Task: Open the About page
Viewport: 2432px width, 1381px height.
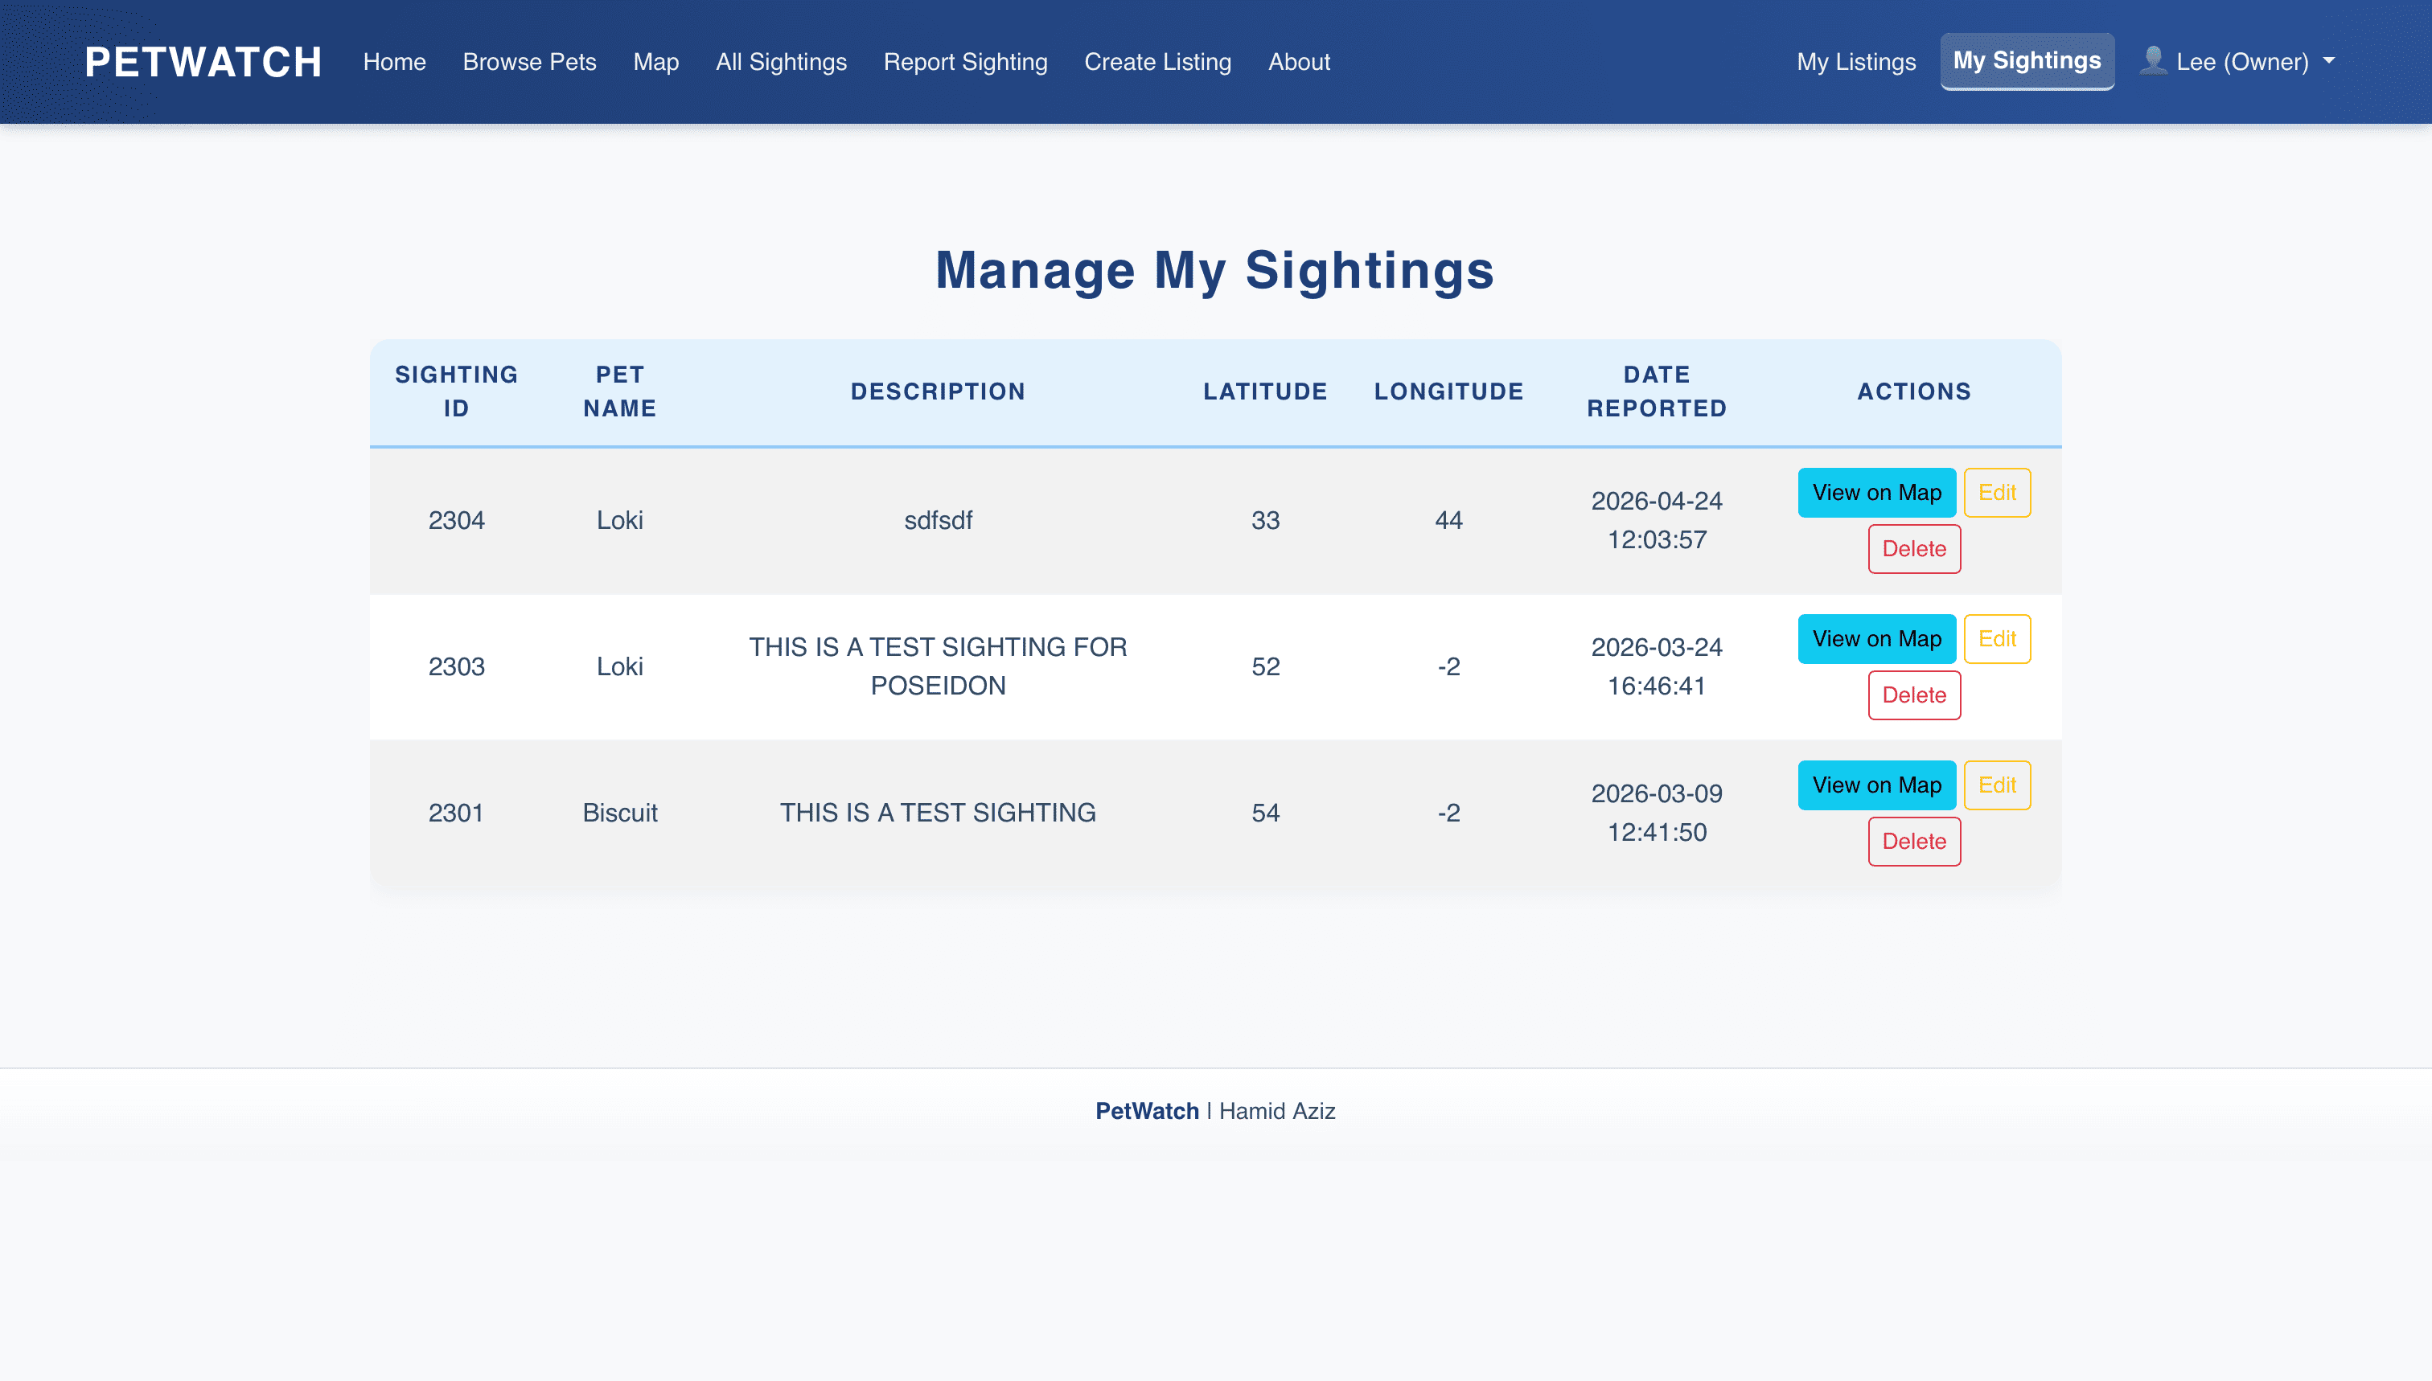Action: point(1299,62)
